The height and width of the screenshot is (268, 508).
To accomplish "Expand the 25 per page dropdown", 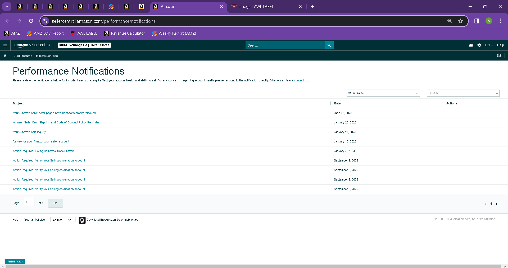I will point(383,93).
